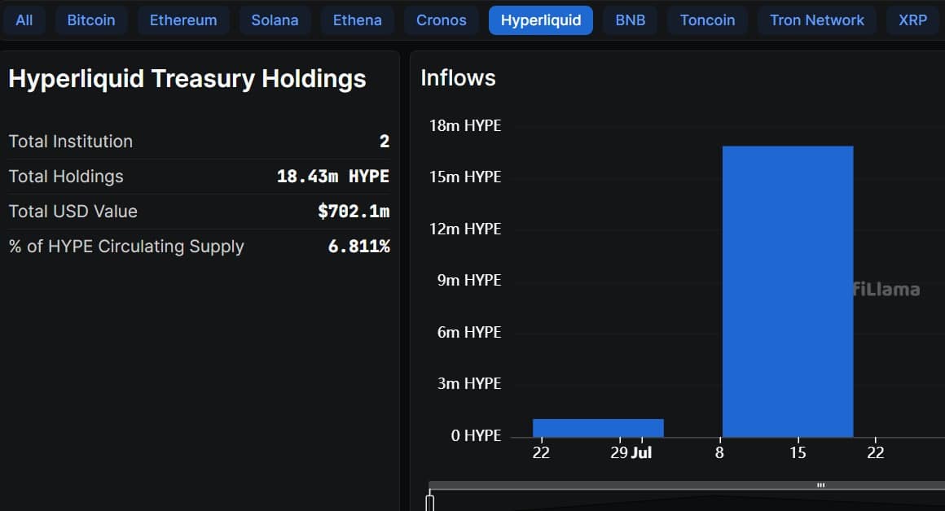Viewport: 945px width, 511px height.
Task: Click the active Hyperliquid tab
Action: tap(541, 20)
